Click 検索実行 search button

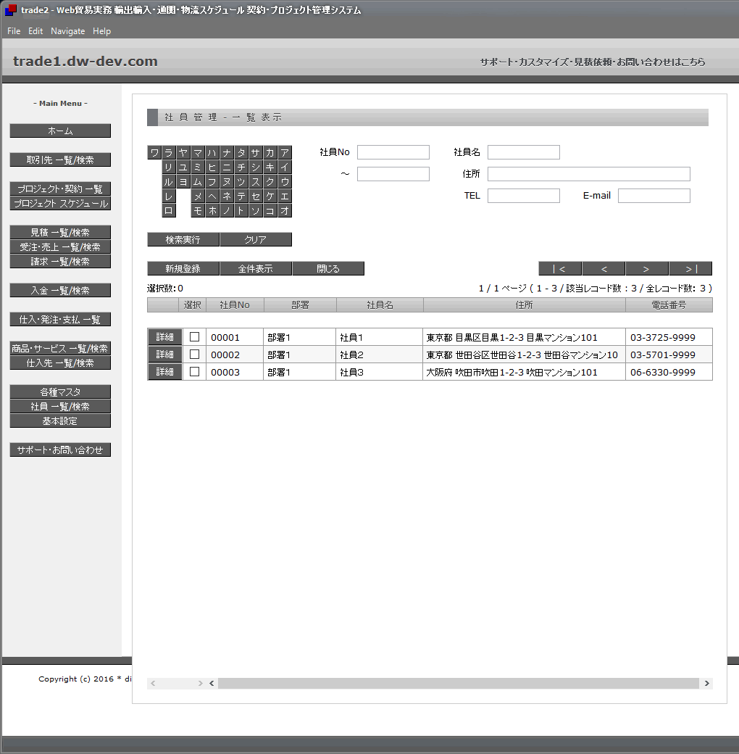[183, 239]
